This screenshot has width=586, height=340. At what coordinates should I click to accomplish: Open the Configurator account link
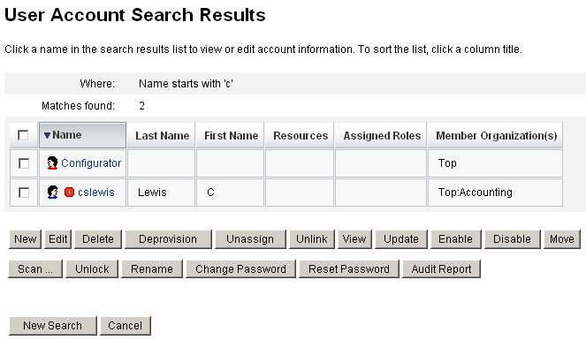91,163
